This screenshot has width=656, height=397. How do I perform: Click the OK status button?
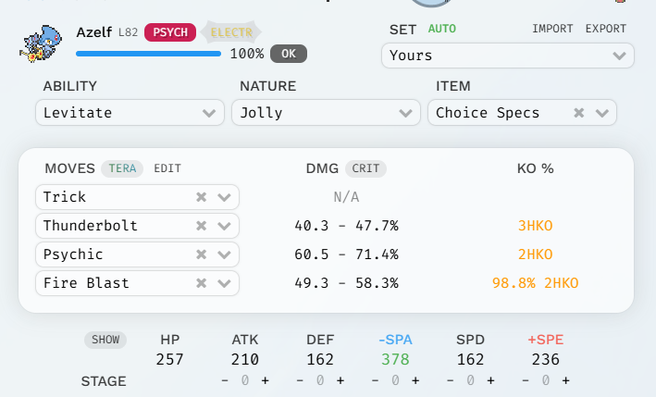click(x=288, y=53)
